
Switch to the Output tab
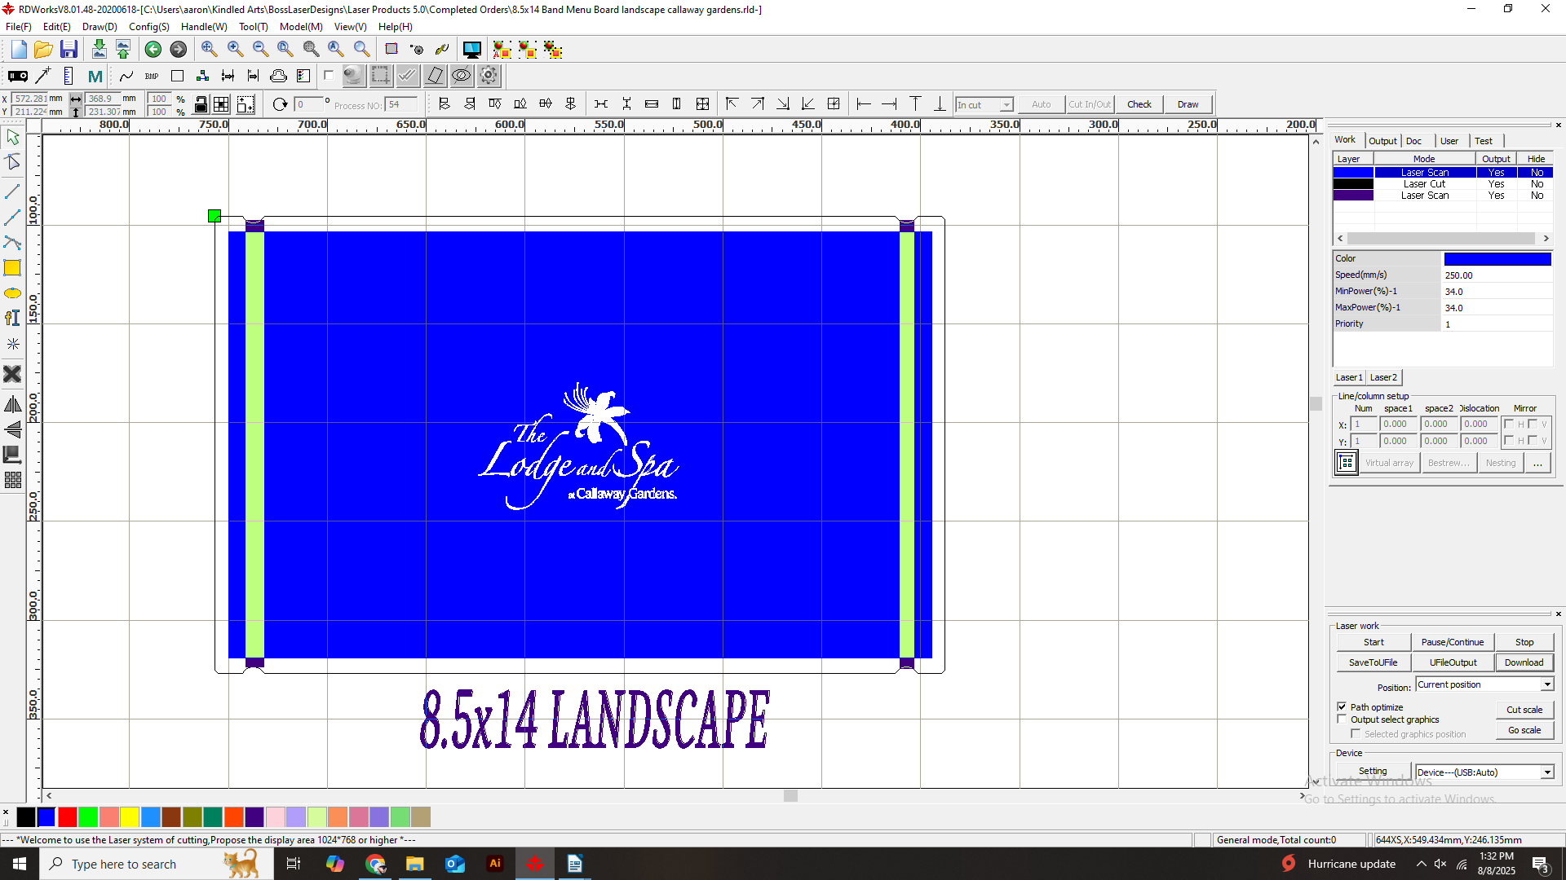[1382, 141]
